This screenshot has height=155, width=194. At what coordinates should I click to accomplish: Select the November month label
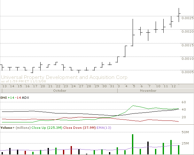149,90
